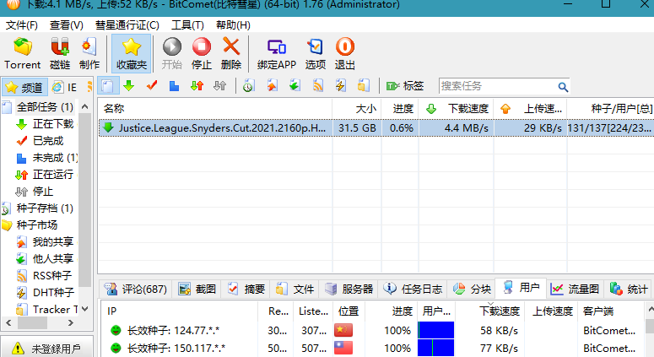
Task: Click the 开始 start button
Action: point(172,53)
